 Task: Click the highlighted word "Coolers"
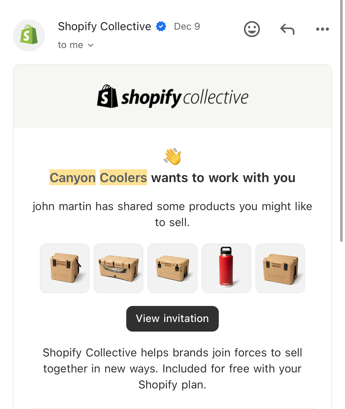pyautogui.click(x=123, y=178)
